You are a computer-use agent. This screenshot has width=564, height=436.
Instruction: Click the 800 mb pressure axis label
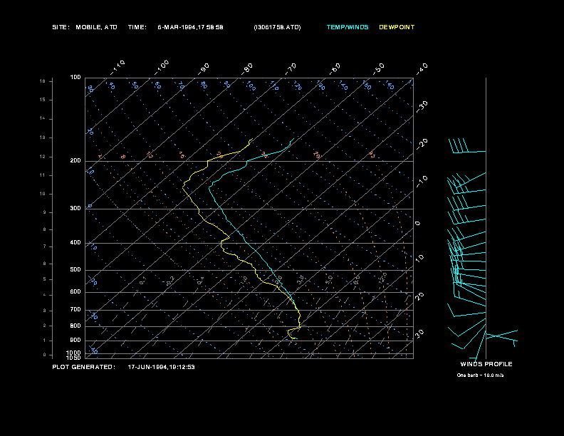75,326
